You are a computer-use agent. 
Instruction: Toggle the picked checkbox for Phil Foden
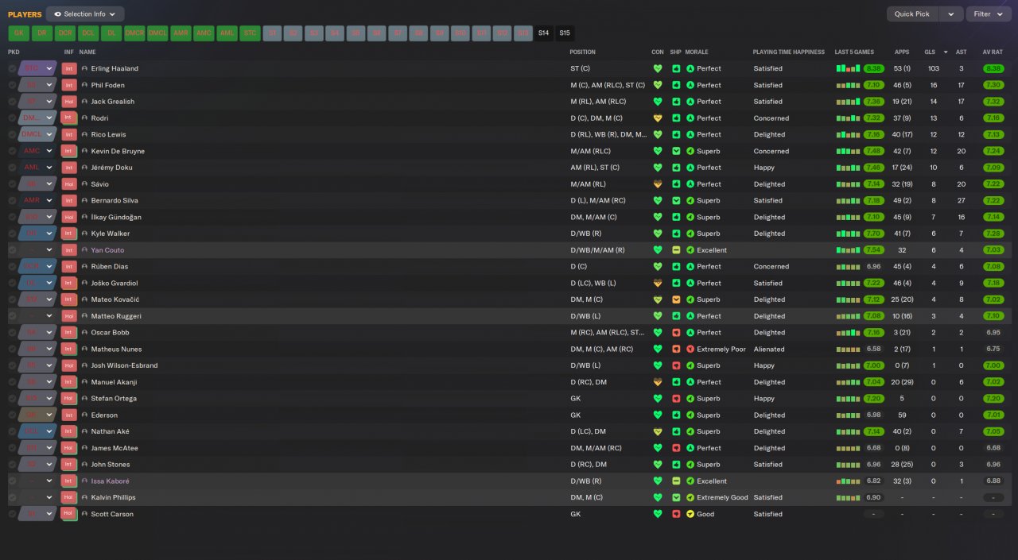coord(12,85)
